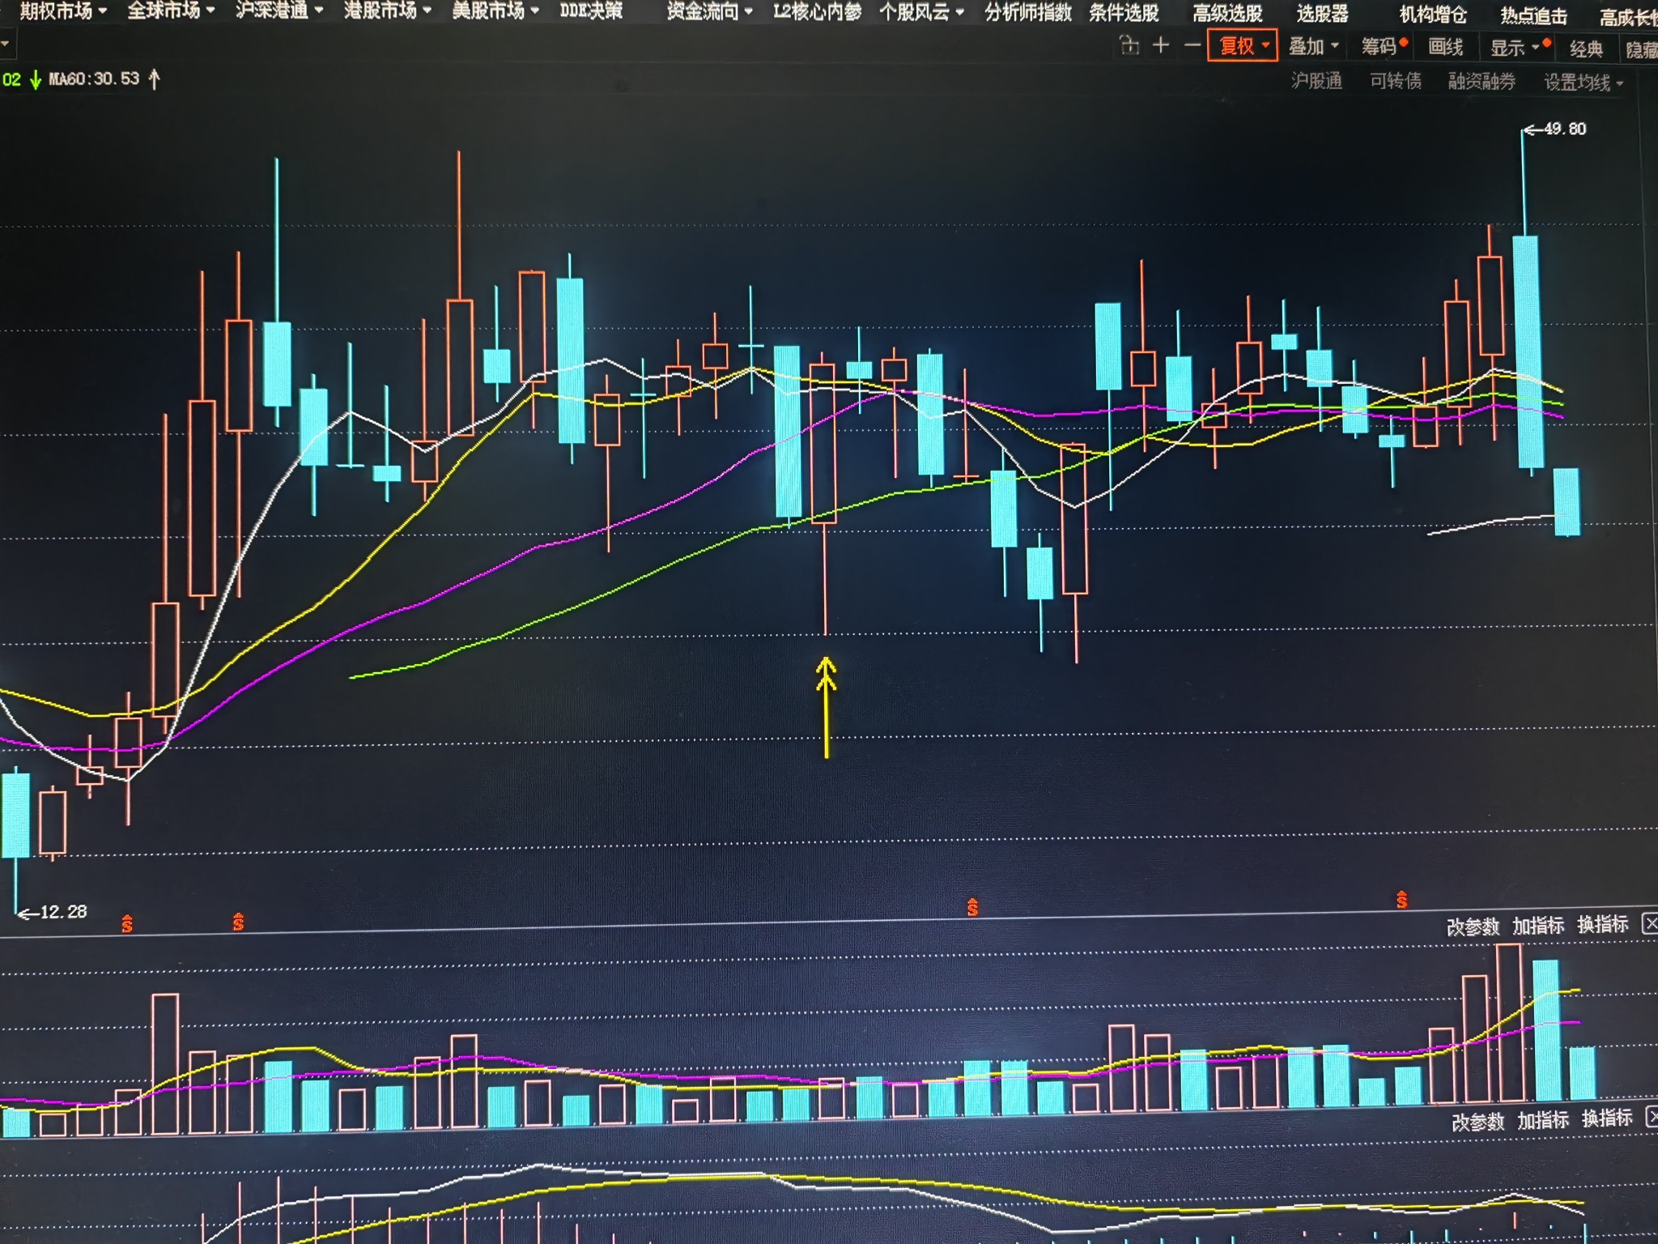Zoom out chart with minus icon
The width and height of the screenshot is (1658, 1244).
click(x=1192, y=45)
